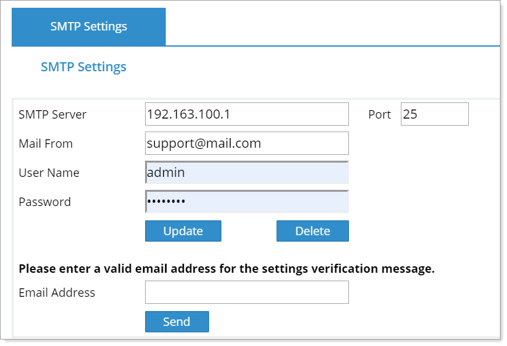Screen dimensions: 507x346
Task: Click the SMTP Settings section heading
Action: [x=84, y=67]
